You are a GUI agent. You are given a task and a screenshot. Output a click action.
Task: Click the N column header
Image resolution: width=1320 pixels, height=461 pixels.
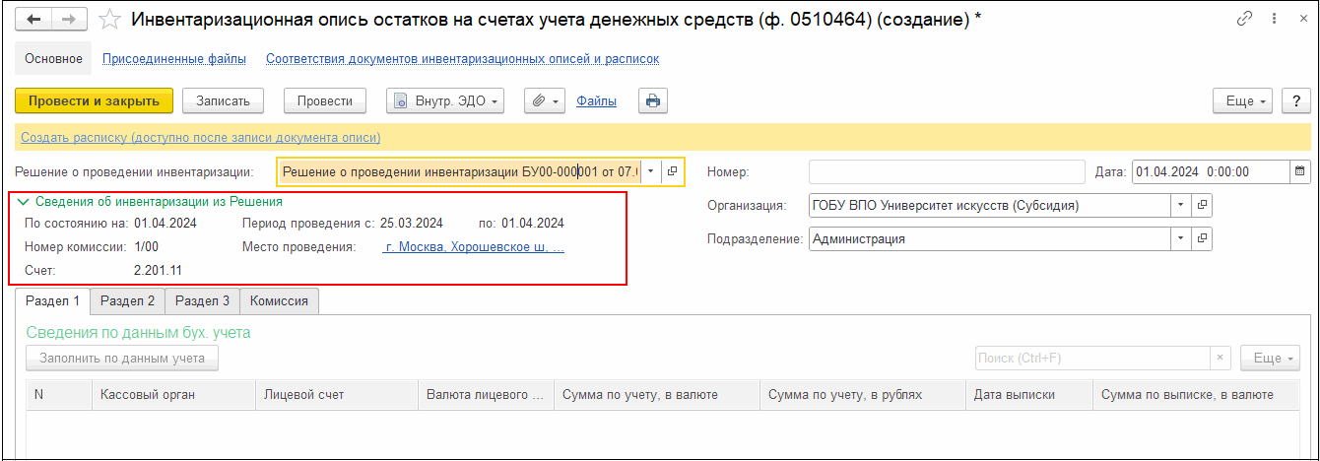point(59,395)
